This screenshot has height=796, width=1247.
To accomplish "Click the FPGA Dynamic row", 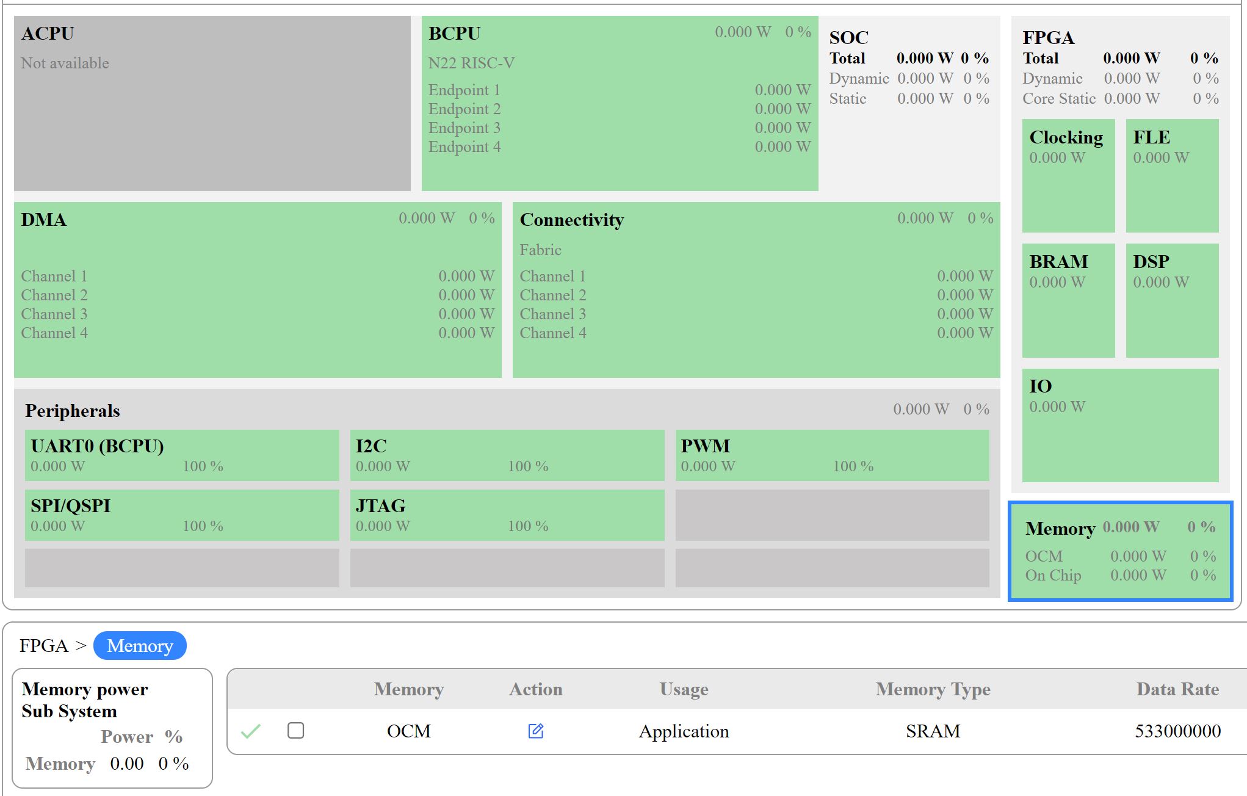I will tap(1121, 79).
